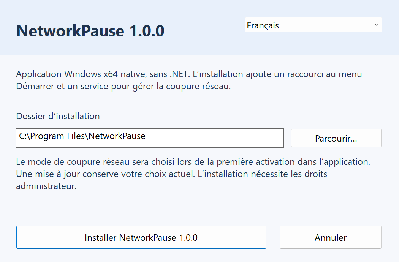399x262 pixels.
Task: Click the "Le mode de coupure réseau" note line
Action: pos(193,162)
